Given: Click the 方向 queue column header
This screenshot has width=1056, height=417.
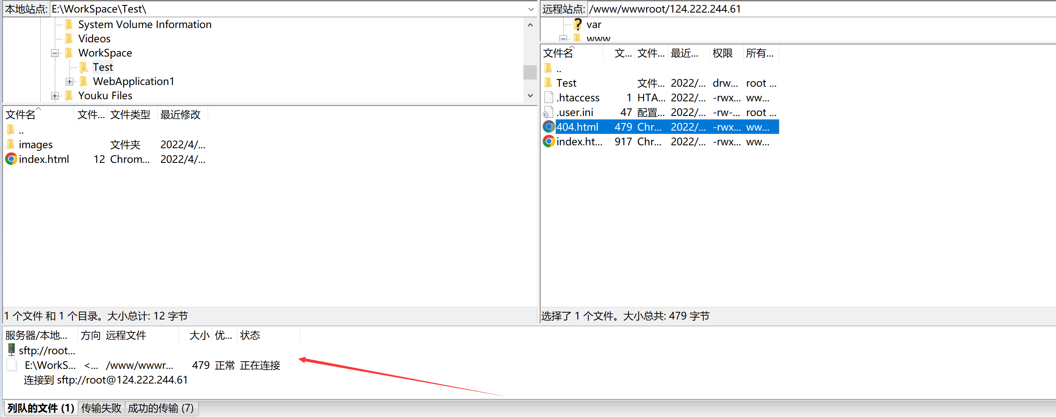Looking at the screenshot, I should 91,335.
